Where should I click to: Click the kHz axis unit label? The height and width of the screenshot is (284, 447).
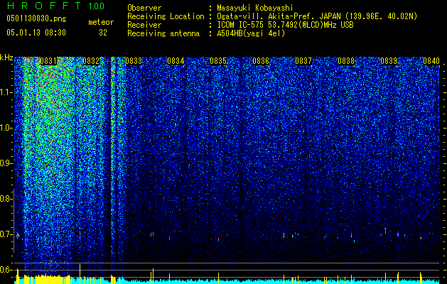(x=6, y=58)
